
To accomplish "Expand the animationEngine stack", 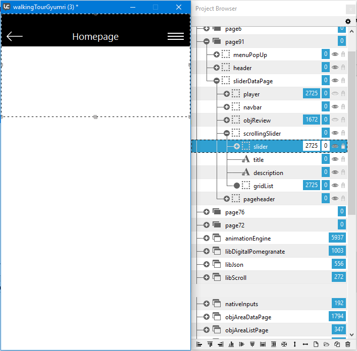I will 207,238.
